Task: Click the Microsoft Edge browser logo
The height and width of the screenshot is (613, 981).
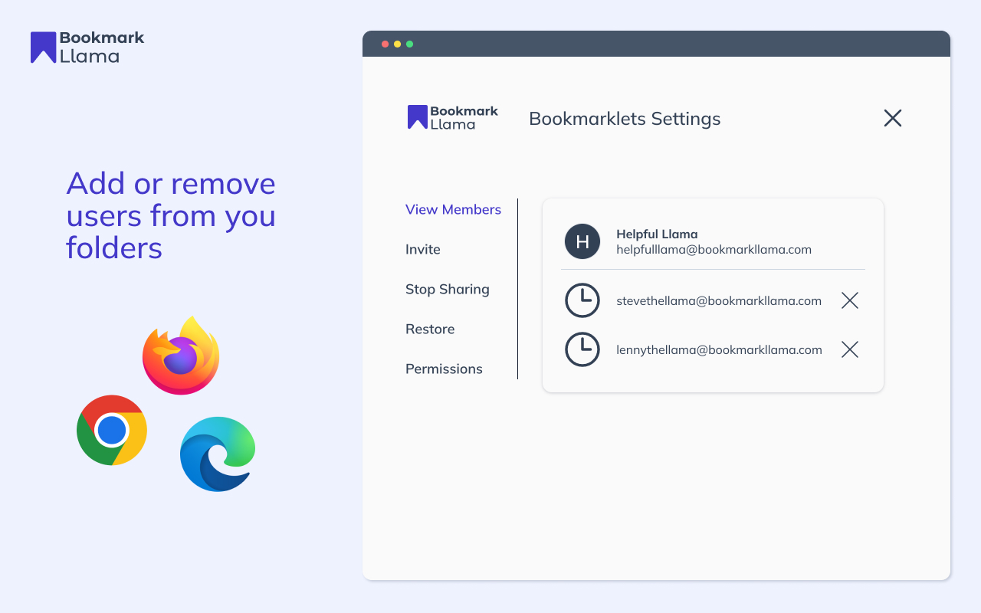Action: tap(218, 454)
